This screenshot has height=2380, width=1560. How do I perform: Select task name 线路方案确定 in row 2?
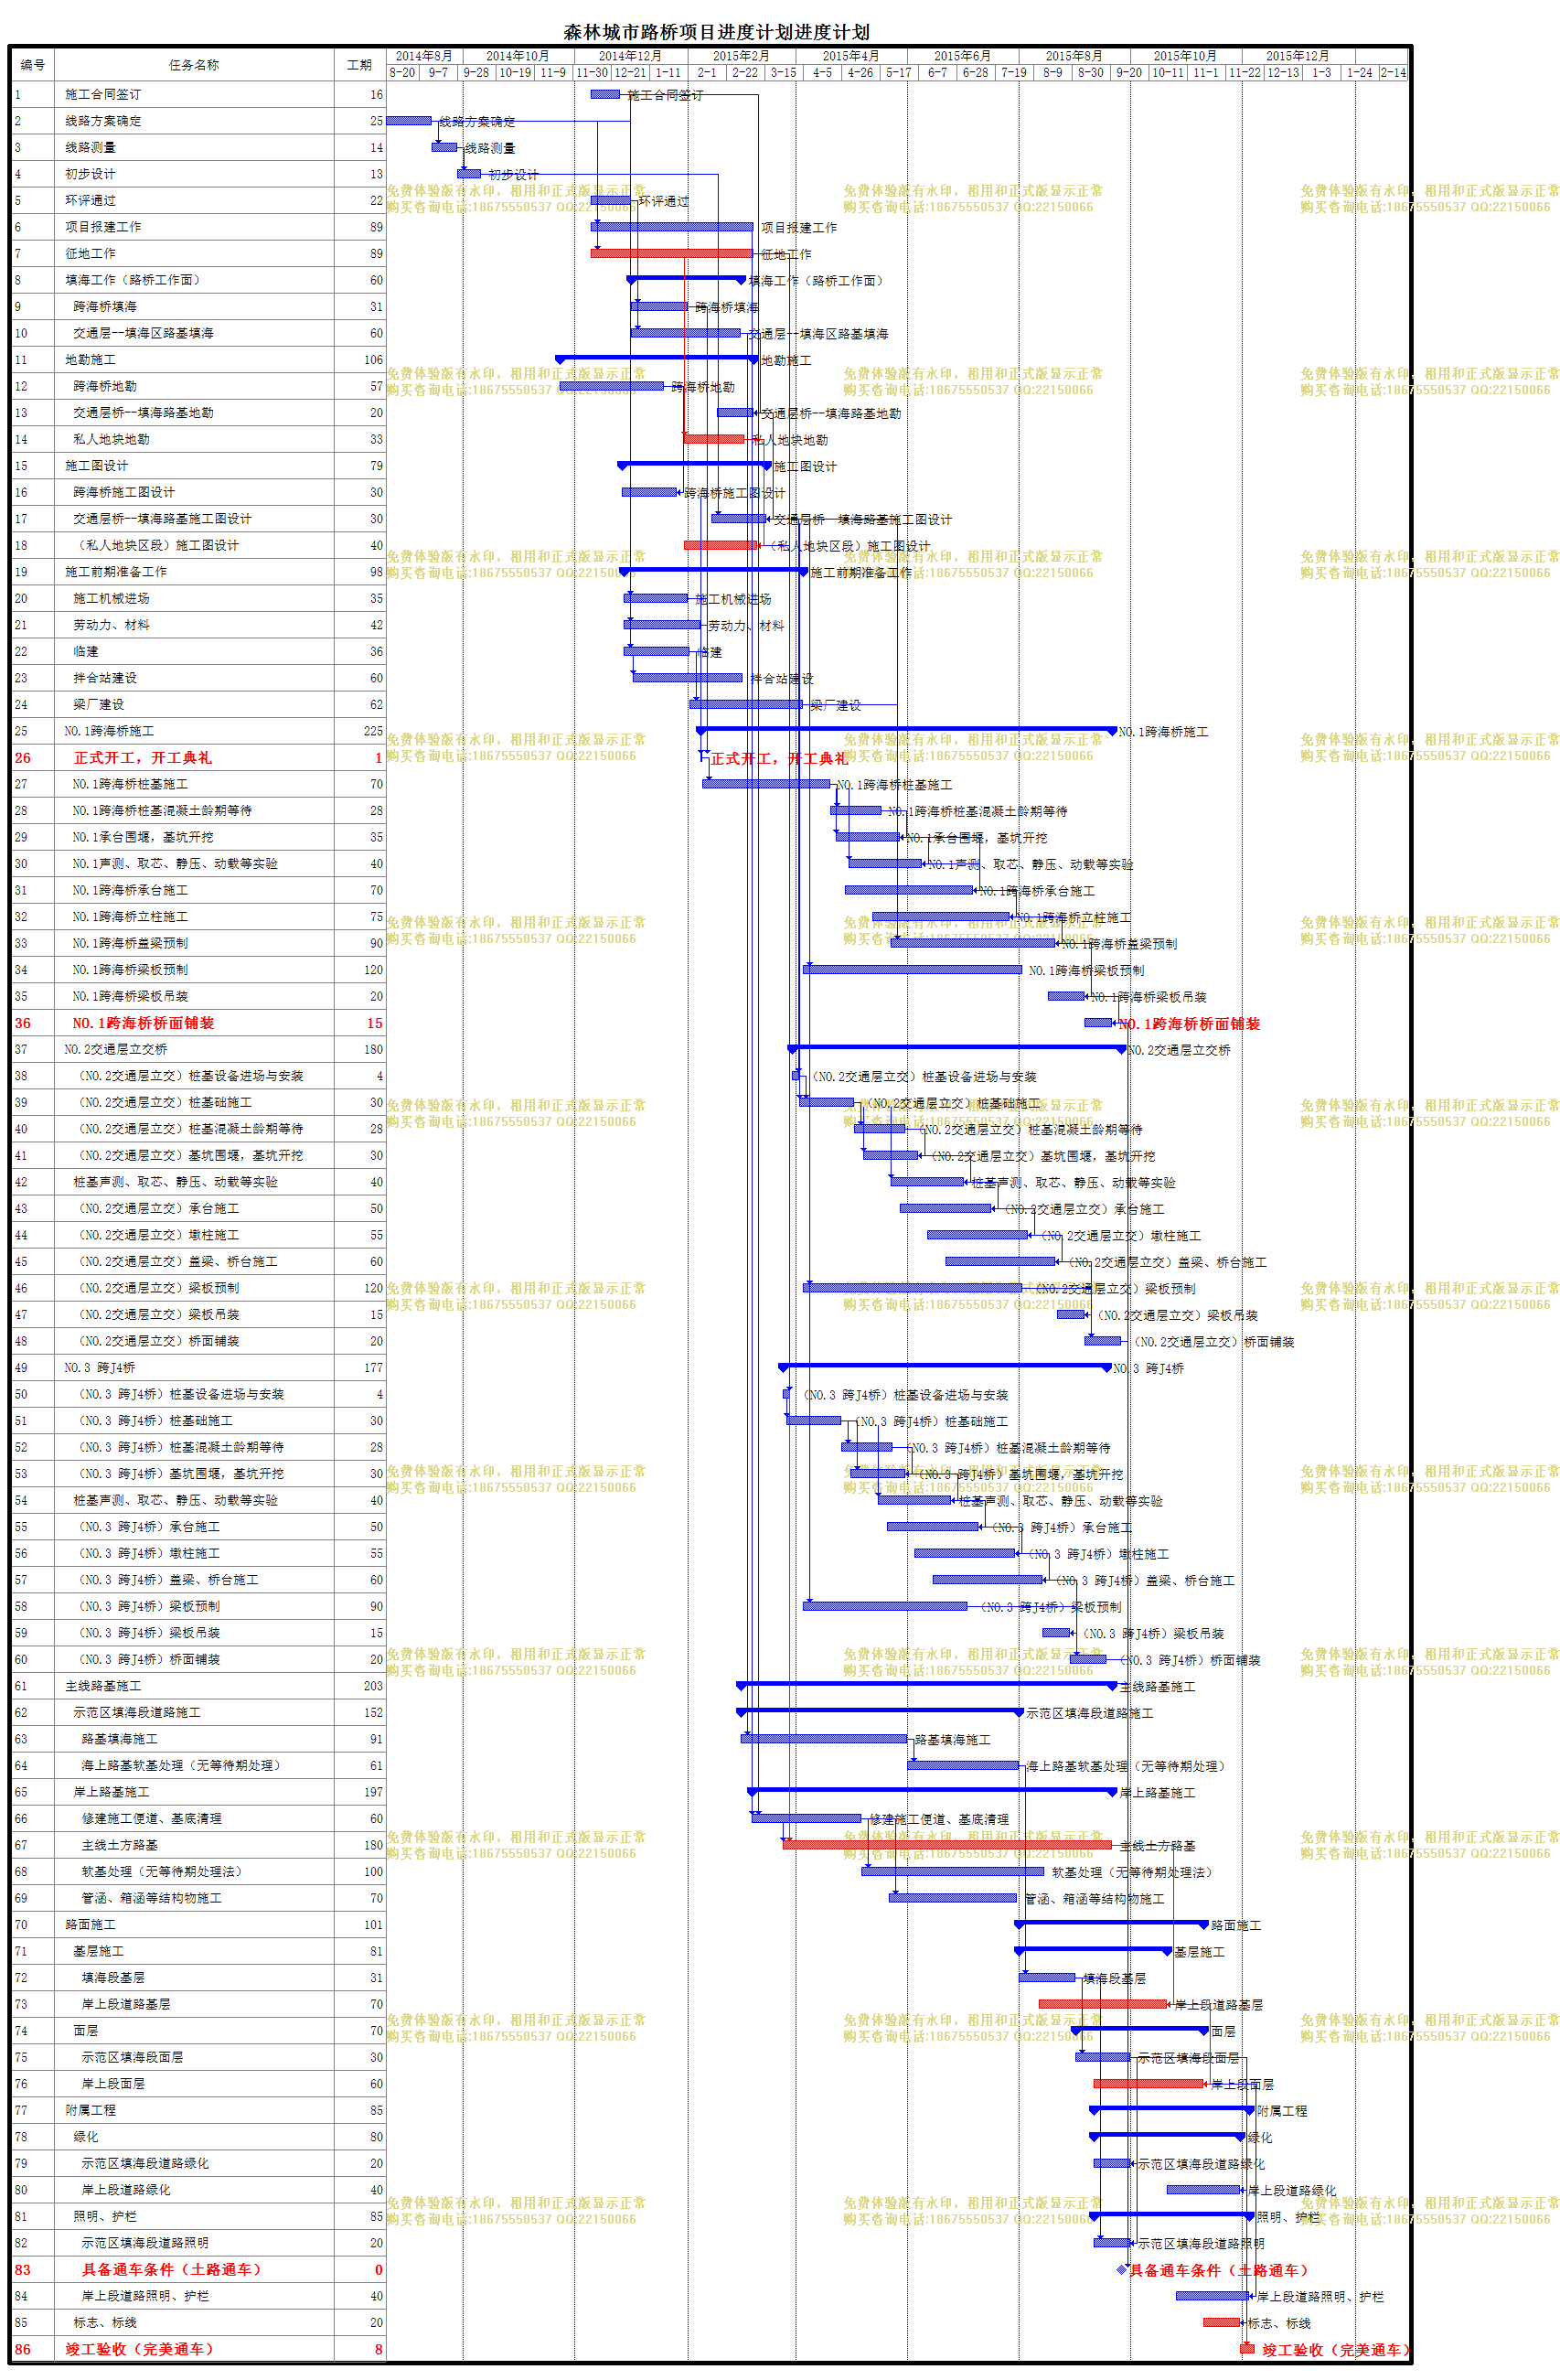pyautogui.click(x=103, y=121)
